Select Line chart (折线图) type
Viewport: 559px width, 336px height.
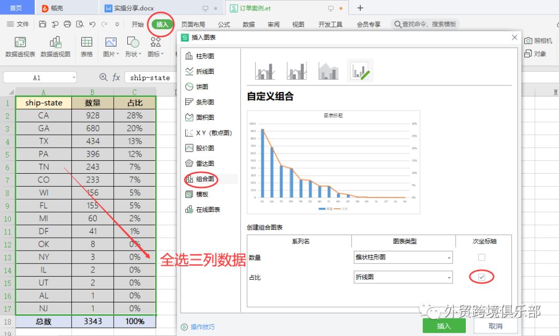[x=200, y=71]
